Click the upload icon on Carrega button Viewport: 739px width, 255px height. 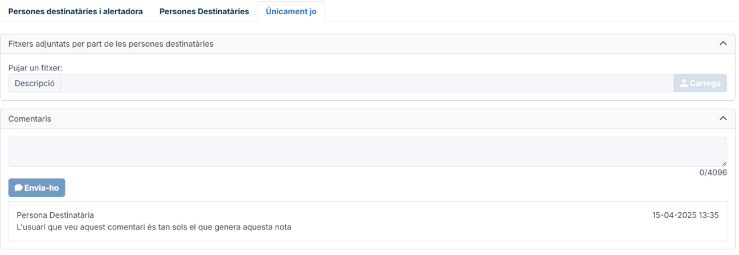[x=684, y=83]
